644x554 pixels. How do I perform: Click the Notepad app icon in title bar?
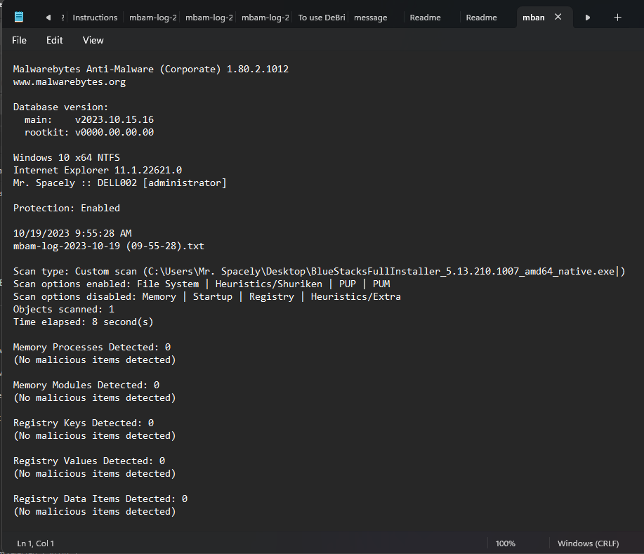[19, 17]
